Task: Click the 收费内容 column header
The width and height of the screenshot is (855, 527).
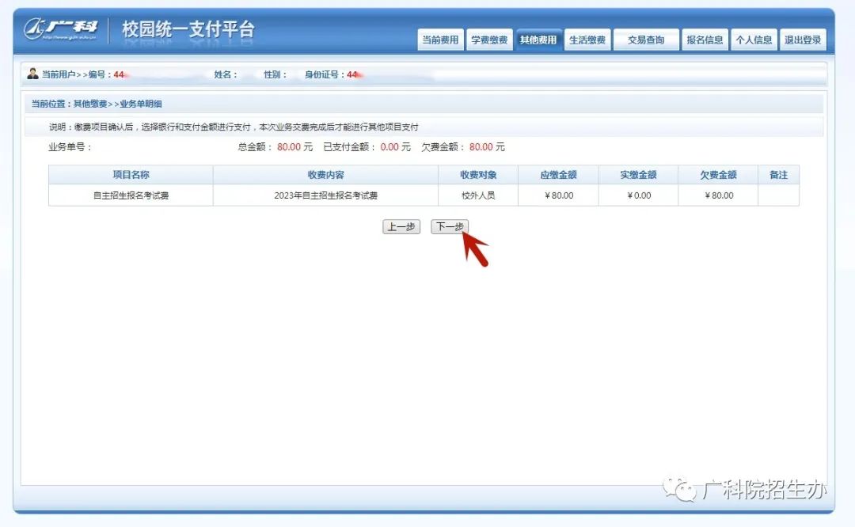Action: (x=325, y=175)
